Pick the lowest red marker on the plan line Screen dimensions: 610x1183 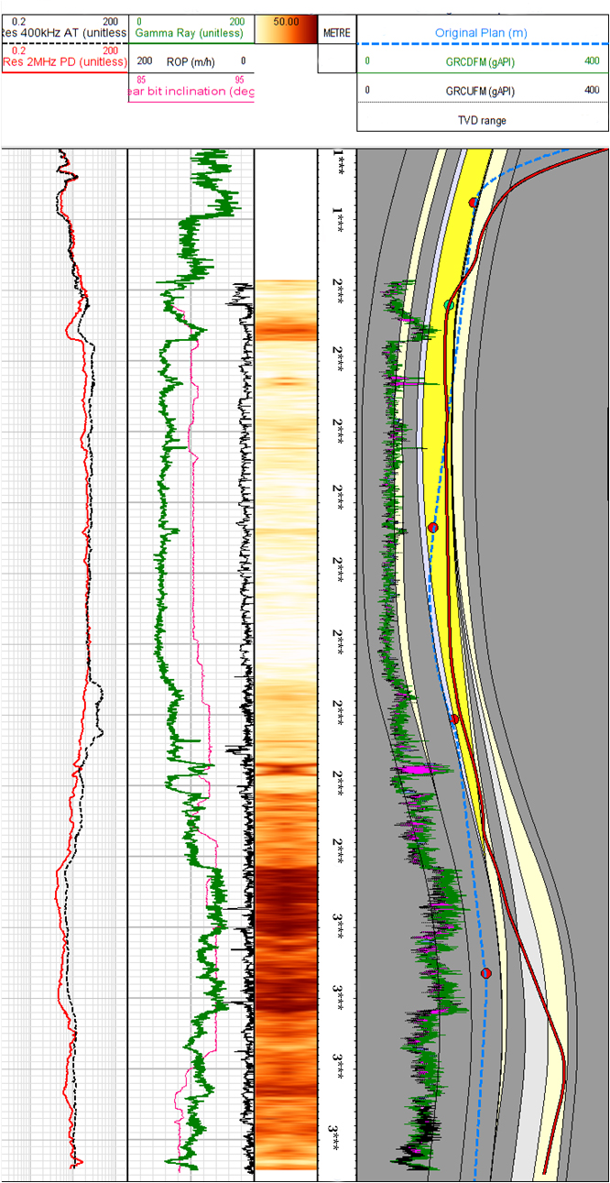[486, 973]
